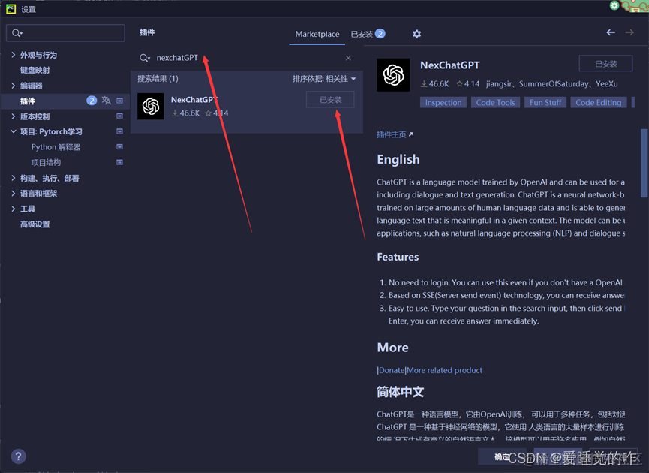Focus the nexchatGPT plugin search field
This screenshot has width=649, height=473.
245,58
